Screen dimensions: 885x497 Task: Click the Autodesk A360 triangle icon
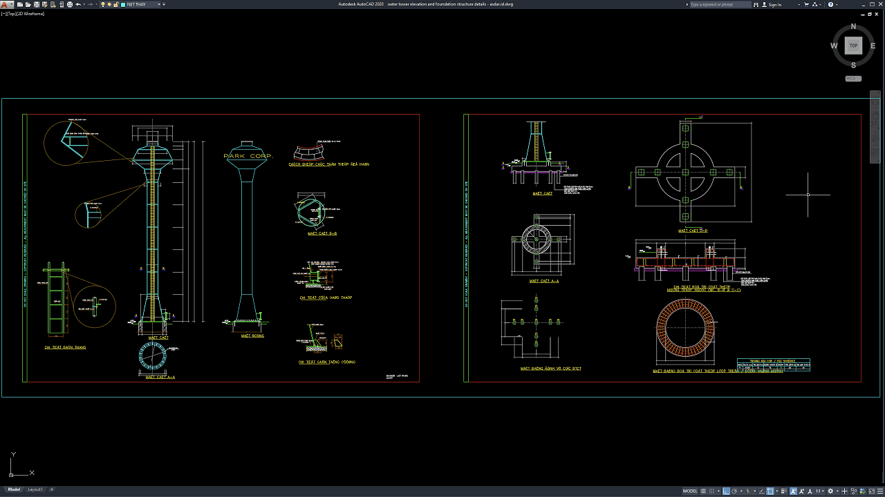pyautogui.click(x=814, y=4)
